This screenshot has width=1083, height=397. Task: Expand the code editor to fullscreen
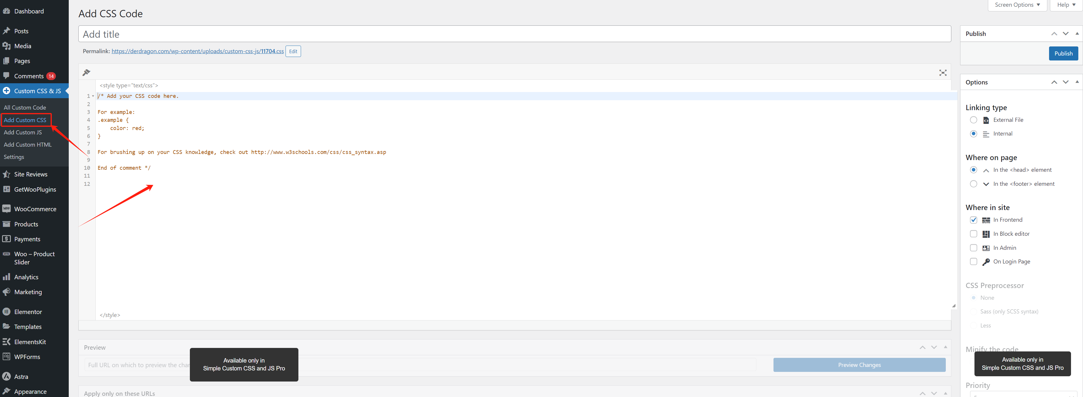click(943, 72)
